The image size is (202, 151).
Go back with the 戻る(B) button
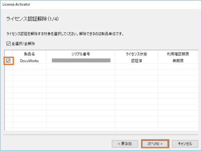click(x=125, y=143)
